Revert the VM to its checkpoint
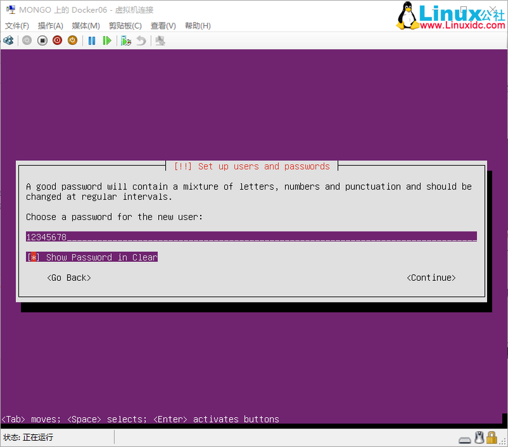This screenshot has width=508, height=447. pos(141,41)
